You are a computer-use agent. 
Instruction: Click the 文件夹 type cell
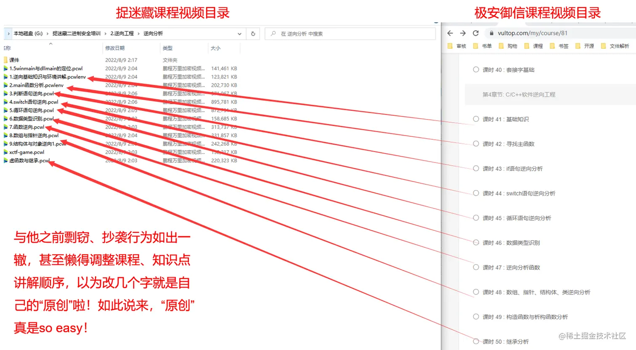point(170,60)
